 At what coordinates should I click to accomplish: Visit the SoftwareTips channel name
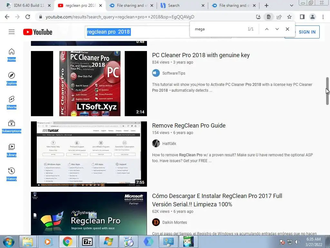174,73
